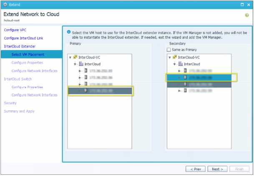Click the Next > button
Viewport: 254px width, 176px height.
coord(217,169)
